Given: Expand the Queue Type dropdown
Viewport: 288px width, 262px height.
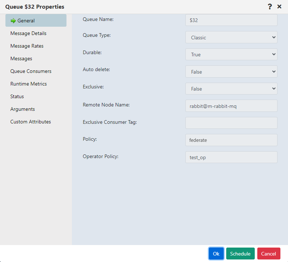Looking at the screenshot, I should point(231,37).
